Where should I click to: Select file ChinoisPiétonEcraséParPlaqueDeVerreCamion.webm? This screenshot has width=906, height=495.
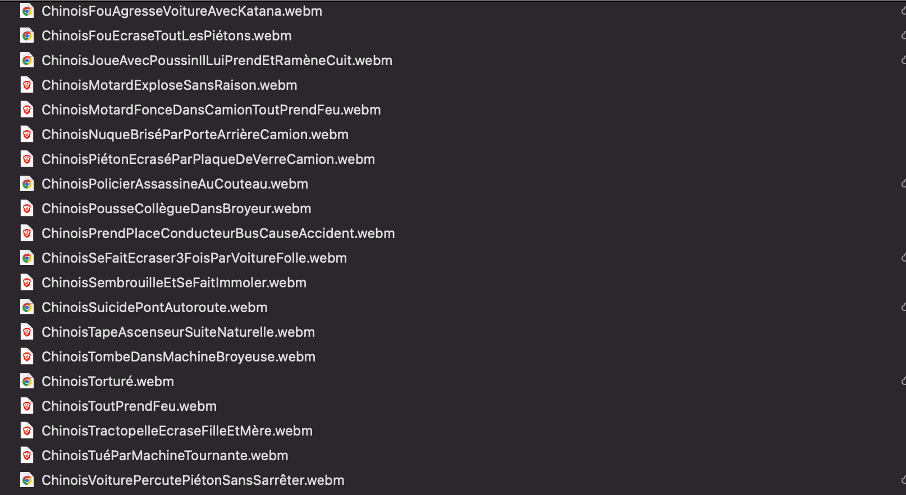(x=208, y=159)
